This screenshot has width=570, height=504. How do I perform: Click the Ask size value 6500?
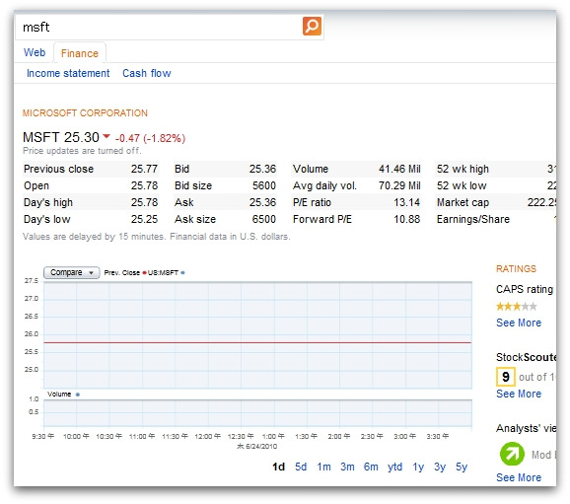264,219
